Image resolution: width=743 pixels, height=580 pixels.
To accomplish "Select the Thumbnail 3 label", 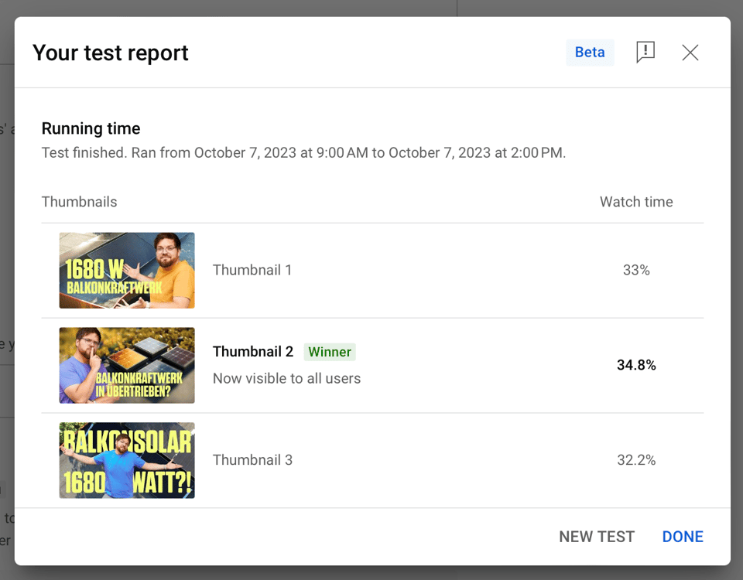I will point(252,460).
